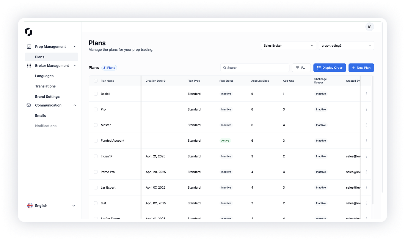Toggle the select-all checkbox in table header
This screenshot has height=240, width=405.
[x=96, y=81]
